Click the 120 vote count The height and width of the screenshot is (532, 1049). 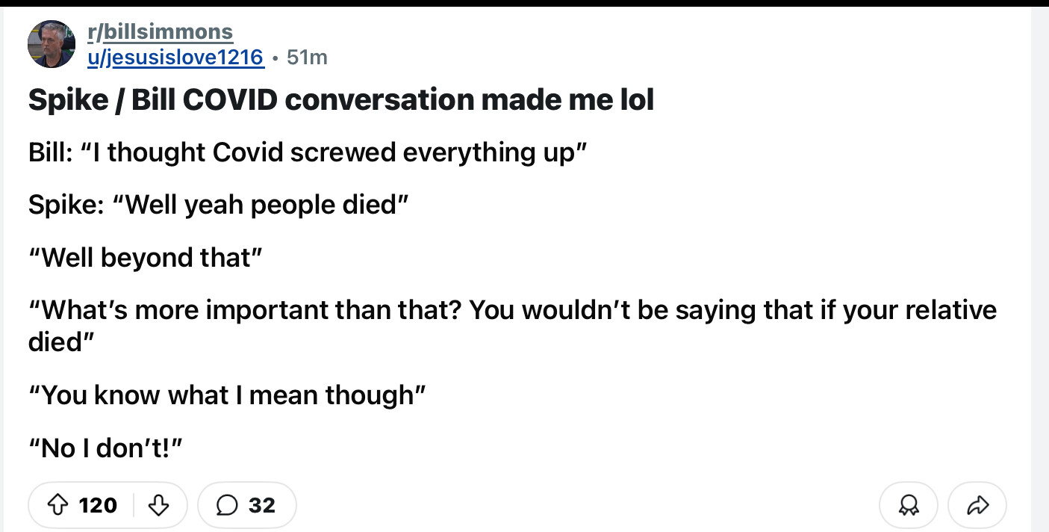coord(98,506)
